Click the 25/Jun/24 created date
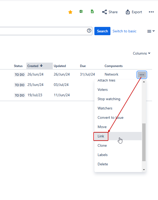158x200 pixels. (x=35, y=85)
